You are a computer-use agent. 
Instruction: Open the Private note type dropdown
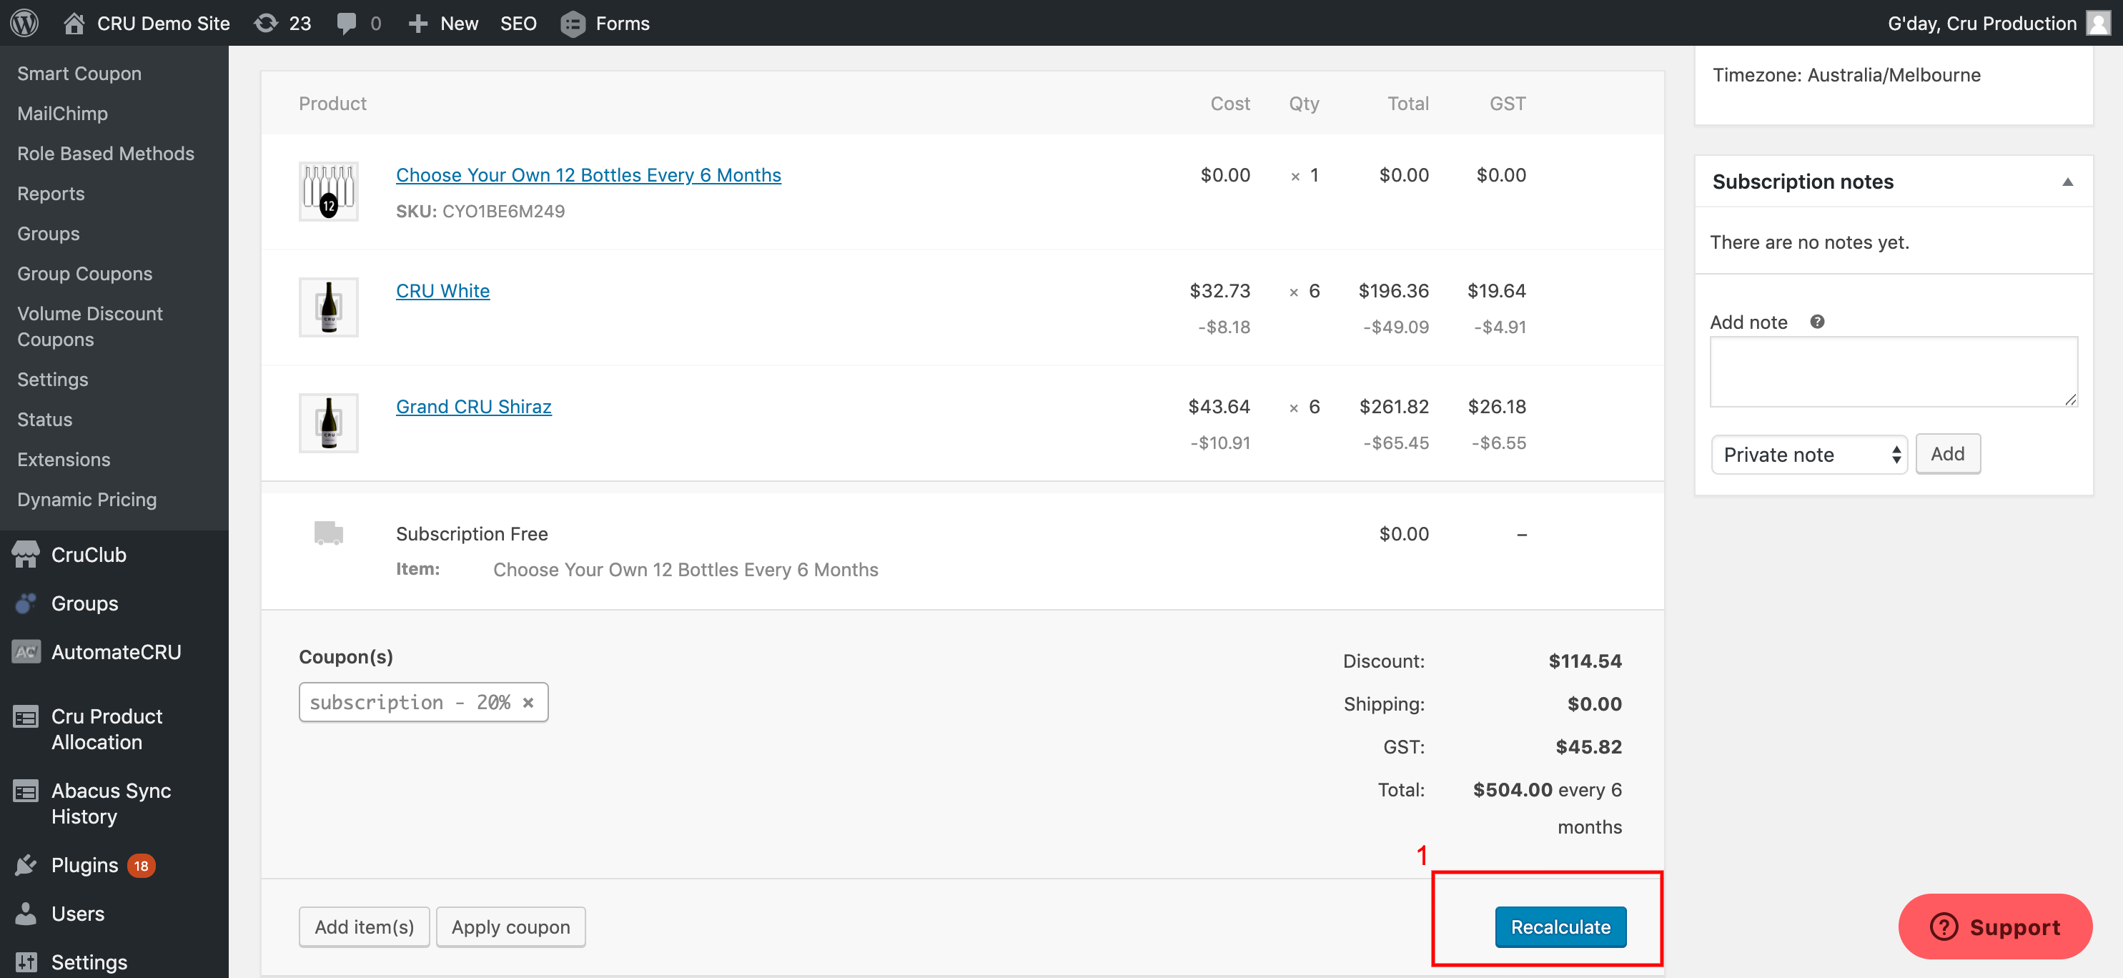tap(1809, 455)
